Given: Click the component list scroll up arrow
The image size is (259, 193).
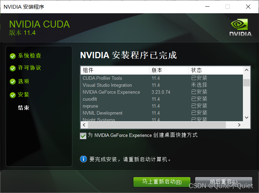Looking at the screenshot, I should pyautogui.click(x=247, y=70).
